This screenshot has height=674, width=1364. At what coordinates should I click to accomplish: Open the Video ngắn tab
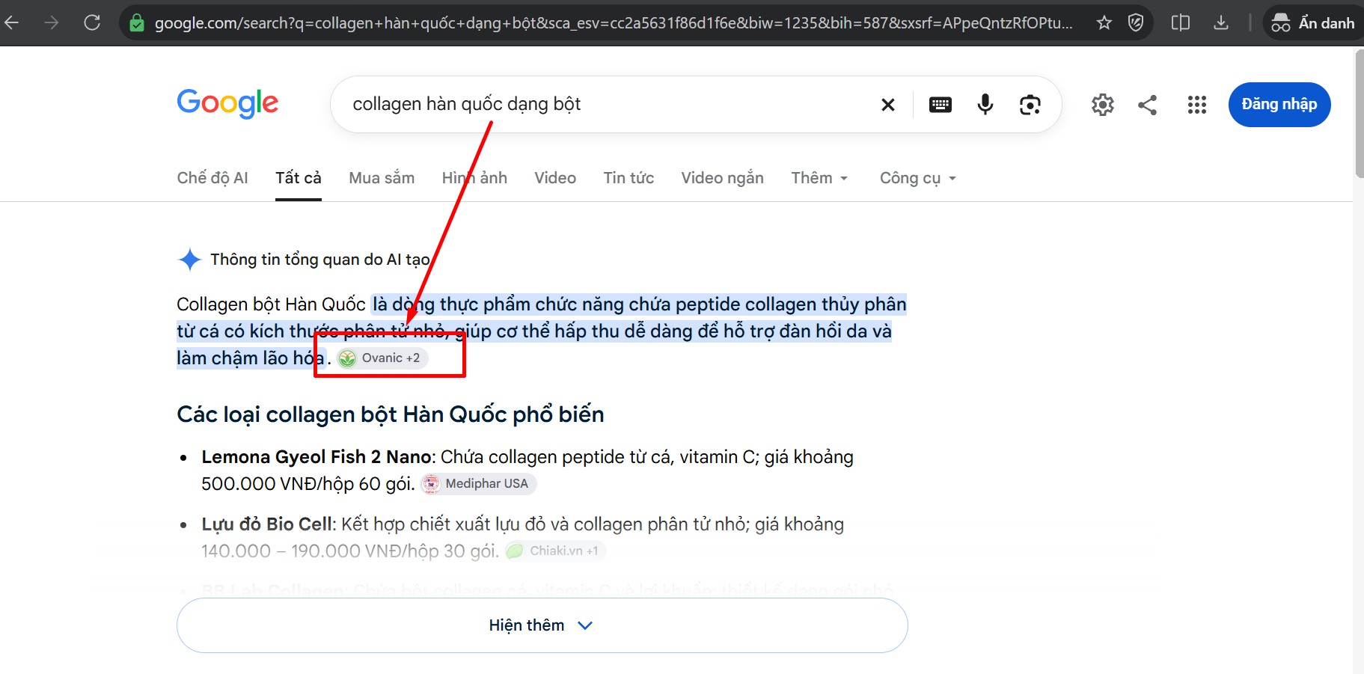[722, 178]
